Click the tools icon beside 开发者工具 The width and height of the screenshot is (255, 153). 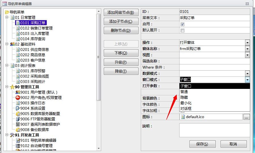pos(12,135)
